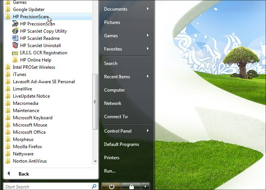Viewport: 266px width, 190px height.
Task: Select Default Programs menu entry
Action: pyautogui.click(x=122, y=144)
